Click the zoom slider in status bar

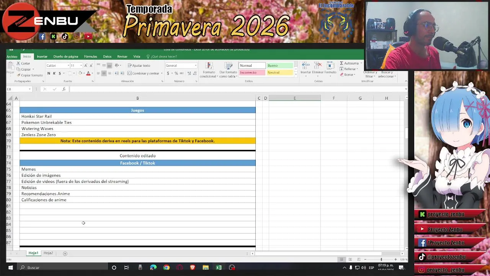pyautogui.click(x=381, y=260)
